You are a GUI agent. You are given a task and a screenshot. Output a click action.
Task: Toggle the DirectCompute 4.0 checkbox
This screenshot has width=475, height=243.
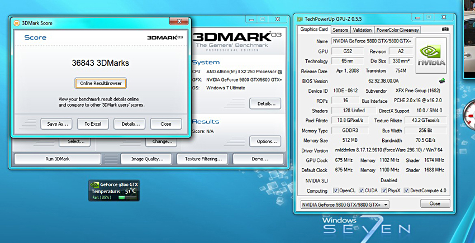pos(406,190)
